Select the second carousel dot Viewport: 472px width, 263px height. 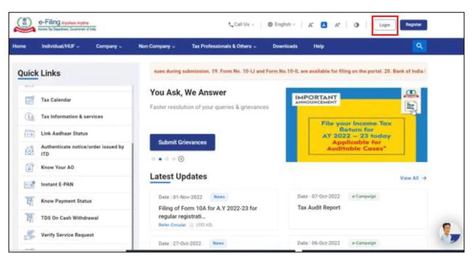pos(160,159)
